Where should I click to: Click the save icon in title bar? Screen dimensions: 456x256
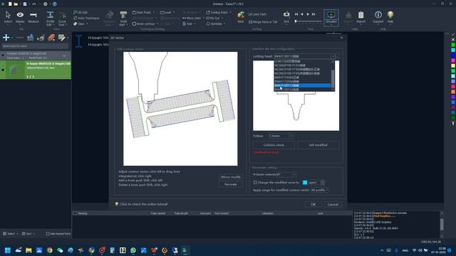pos(25,4)
